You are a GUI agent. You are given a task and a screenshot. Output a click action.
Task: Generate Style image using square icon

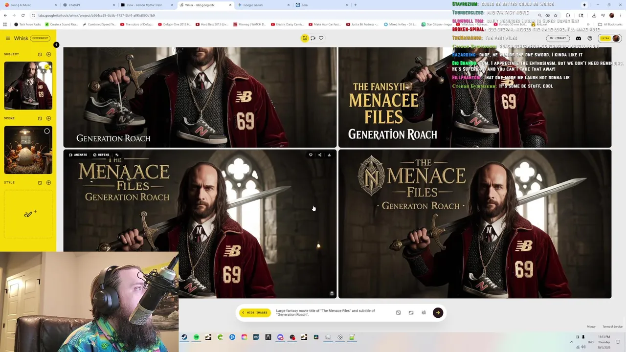pyautogui.click(x=40, y=183)
